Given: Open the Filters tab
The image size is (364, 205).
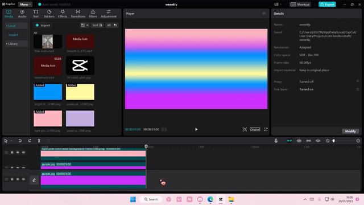Looking at the screenshot, I should tap(93, 14).
